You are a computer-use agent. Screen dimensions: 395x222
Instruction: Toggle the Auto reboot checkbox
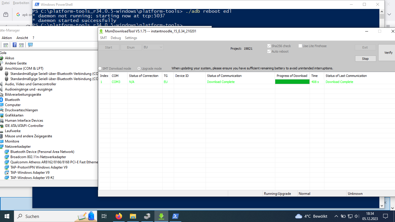point(269,51)
